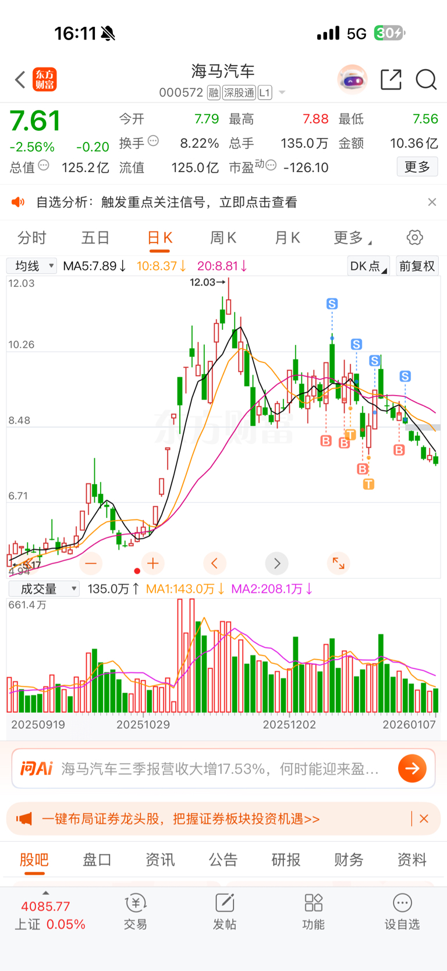Open search with magnifier icon
This screenshot has height=971, width=447.
tap(426, 80)
